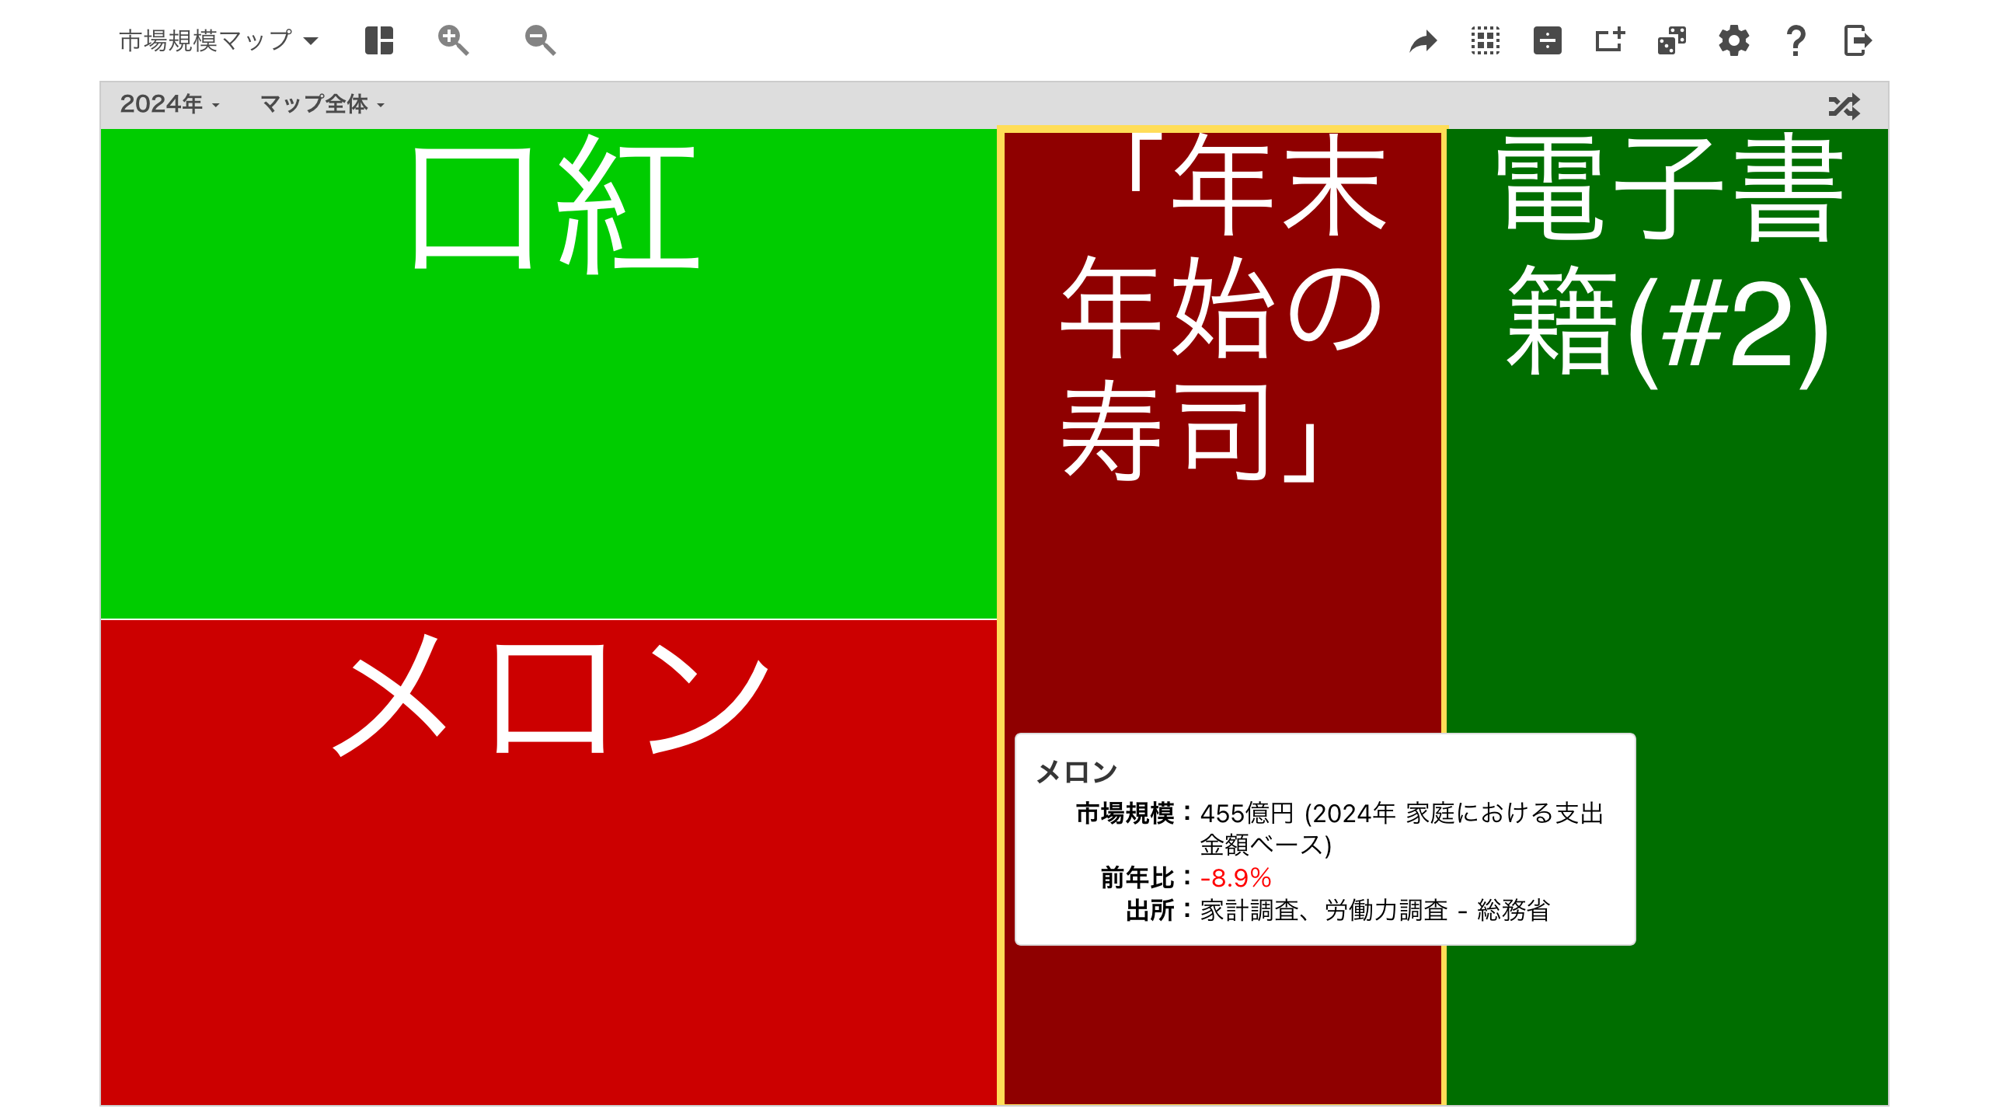Zoom in with the magnifier plus icon
The width and height of the screenshot is (1989, 1119).
pyautogui.click(x=453, y=40)
